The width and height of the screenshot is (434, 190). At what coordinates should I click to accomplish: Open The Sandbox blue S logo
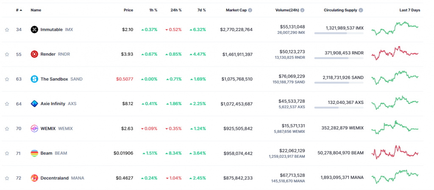(x=34, y=79)
